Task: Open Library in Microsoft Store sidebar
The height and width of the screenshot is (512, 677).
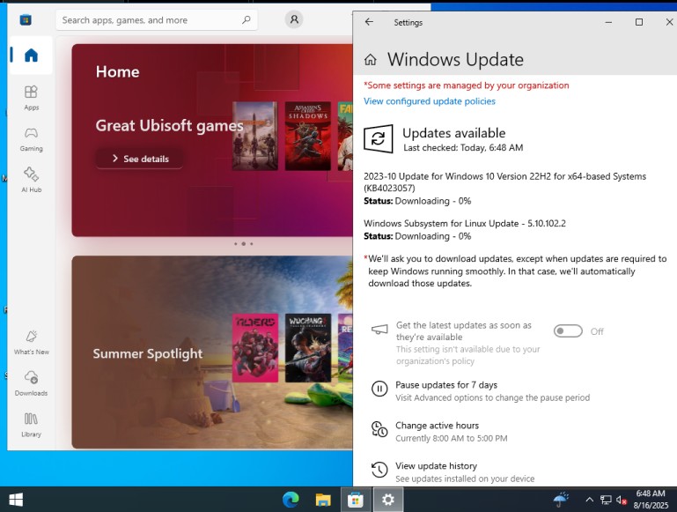Action: tap(31, 425)
